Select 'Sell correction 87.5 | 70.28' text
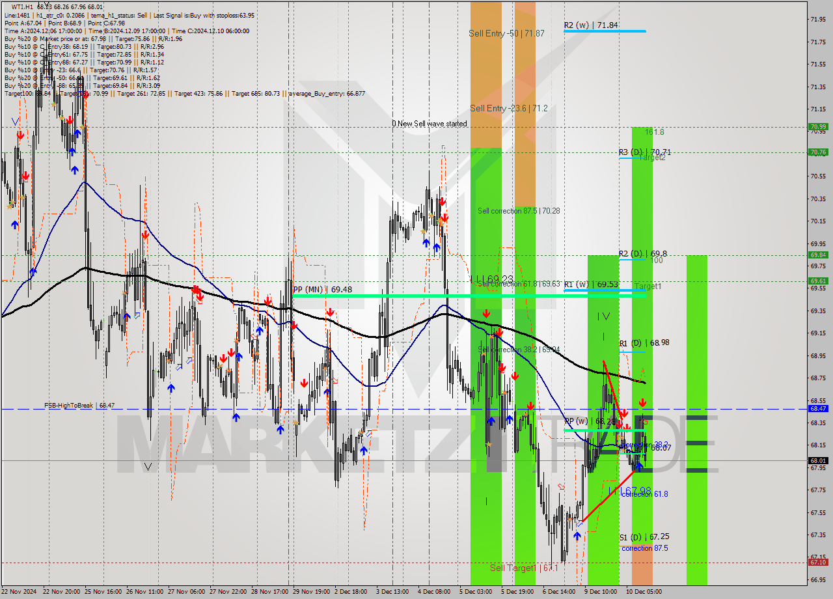Viewport: 833px width, 599px height. tap(519, 211)
